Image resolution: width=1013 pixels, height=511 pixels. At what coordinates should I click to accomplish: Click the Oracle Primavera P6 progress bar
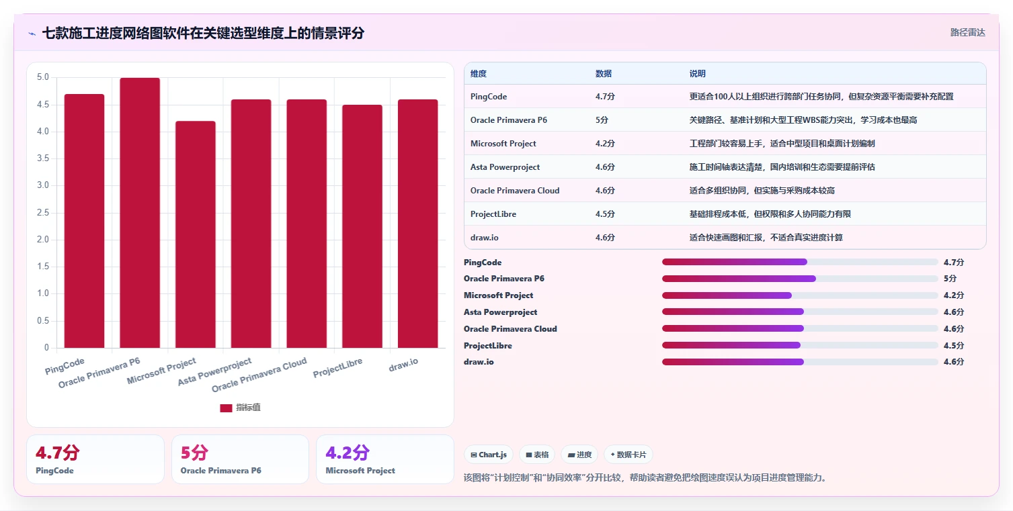click(800, 279)
